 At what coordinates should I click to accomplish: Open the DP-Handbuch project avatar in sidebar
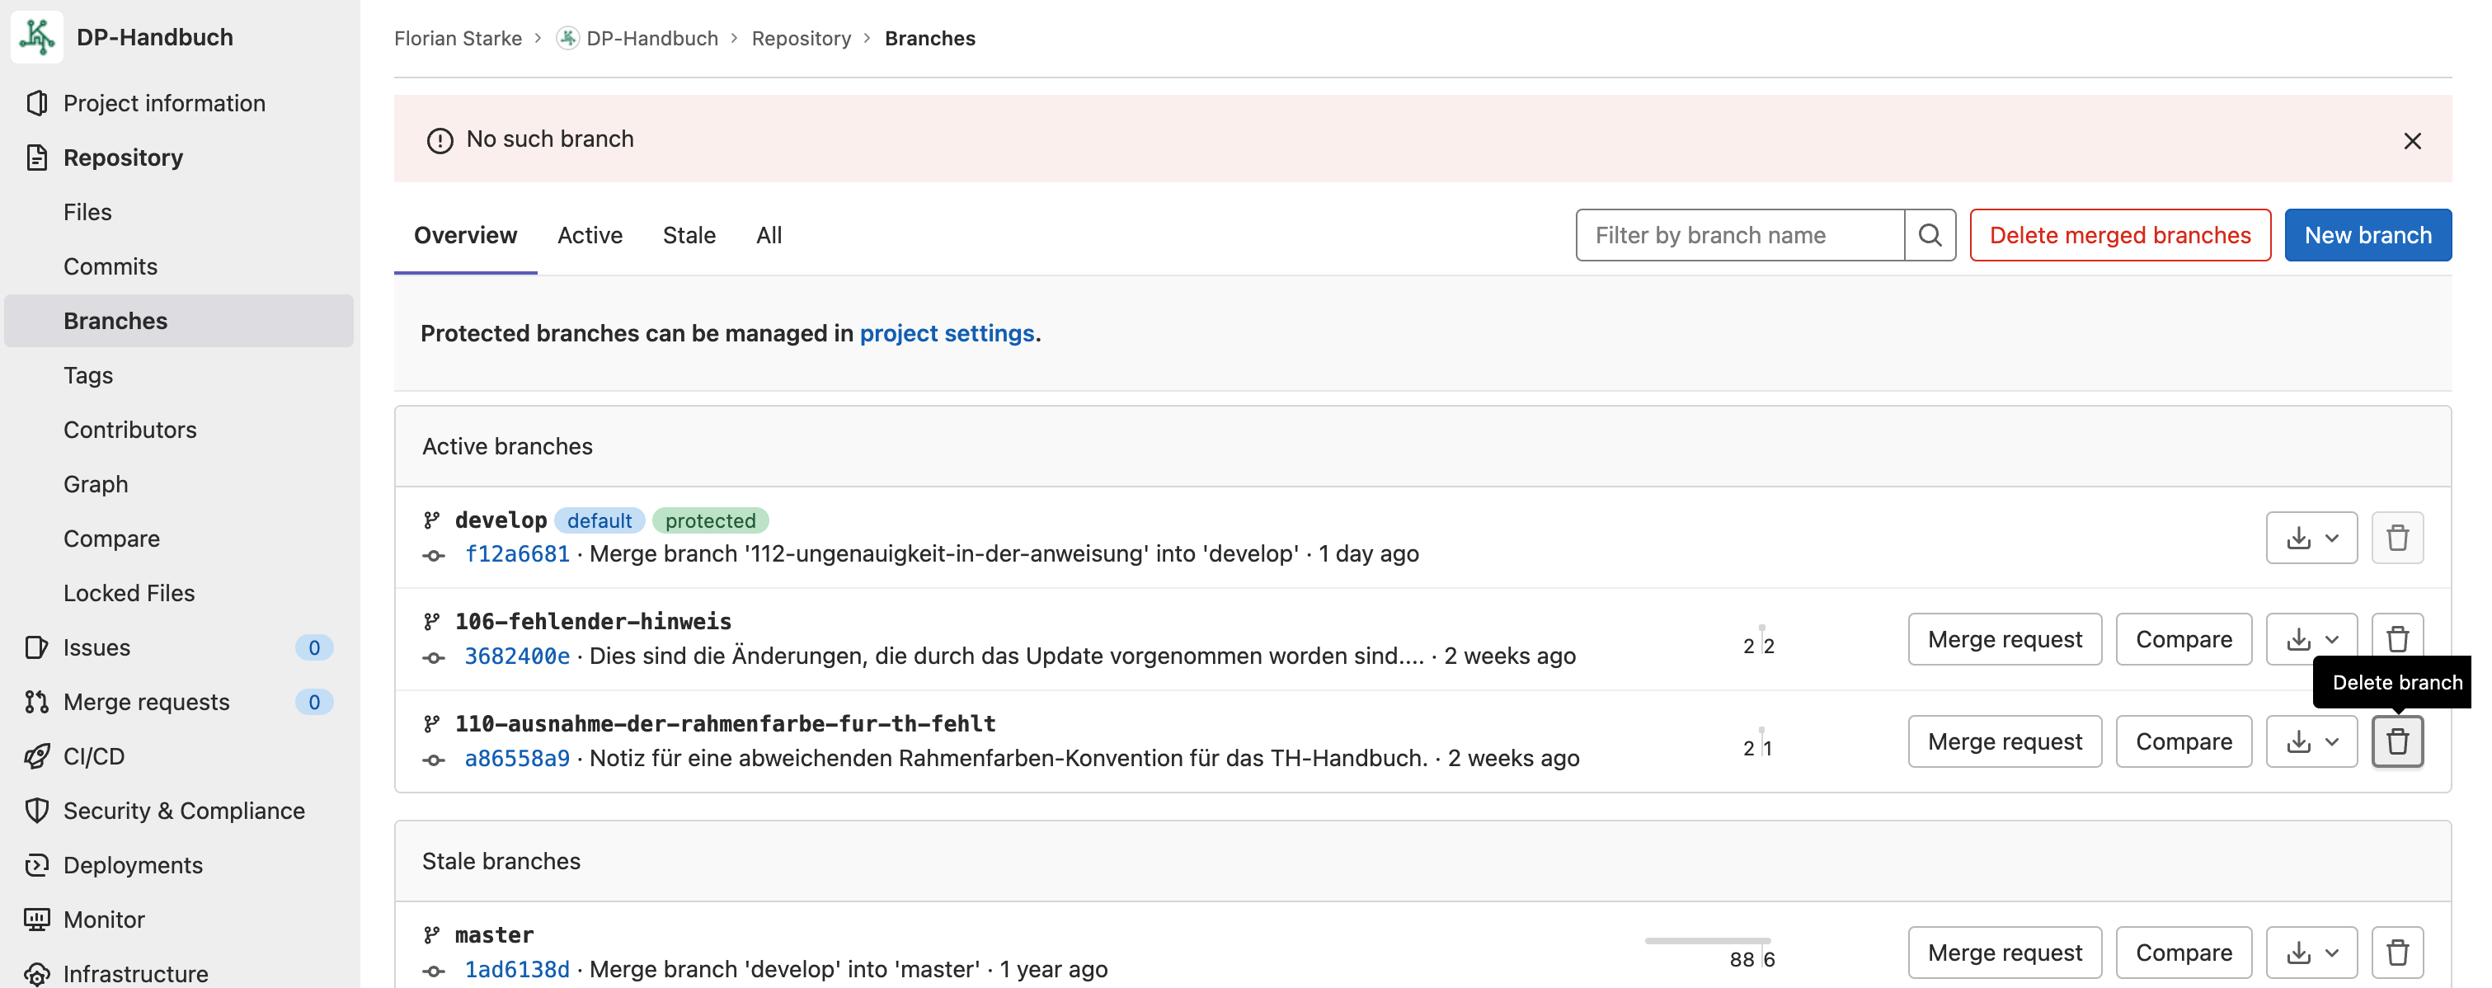click(37, 37)
